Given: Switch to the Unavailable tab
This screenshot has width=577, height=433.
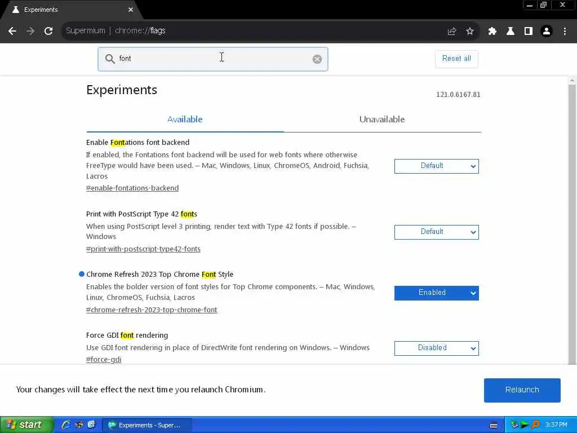Looking at the screenshot, I should (x=382, y=120).
